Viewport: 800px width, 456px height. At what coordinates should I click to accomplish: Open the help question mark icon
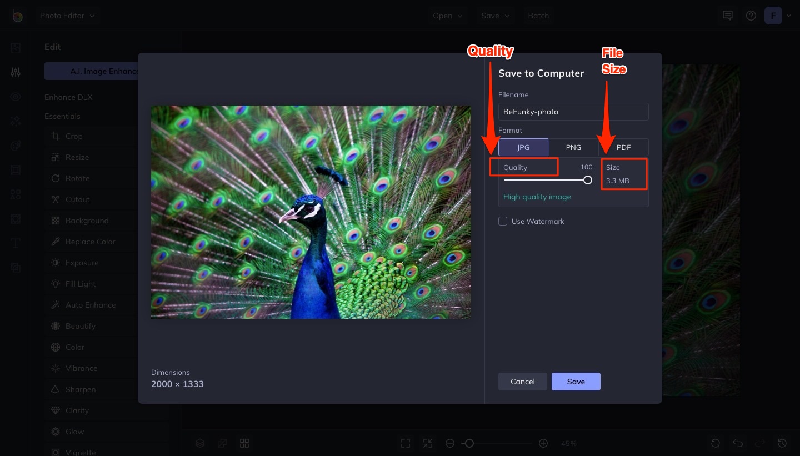[x=751, y=16]
